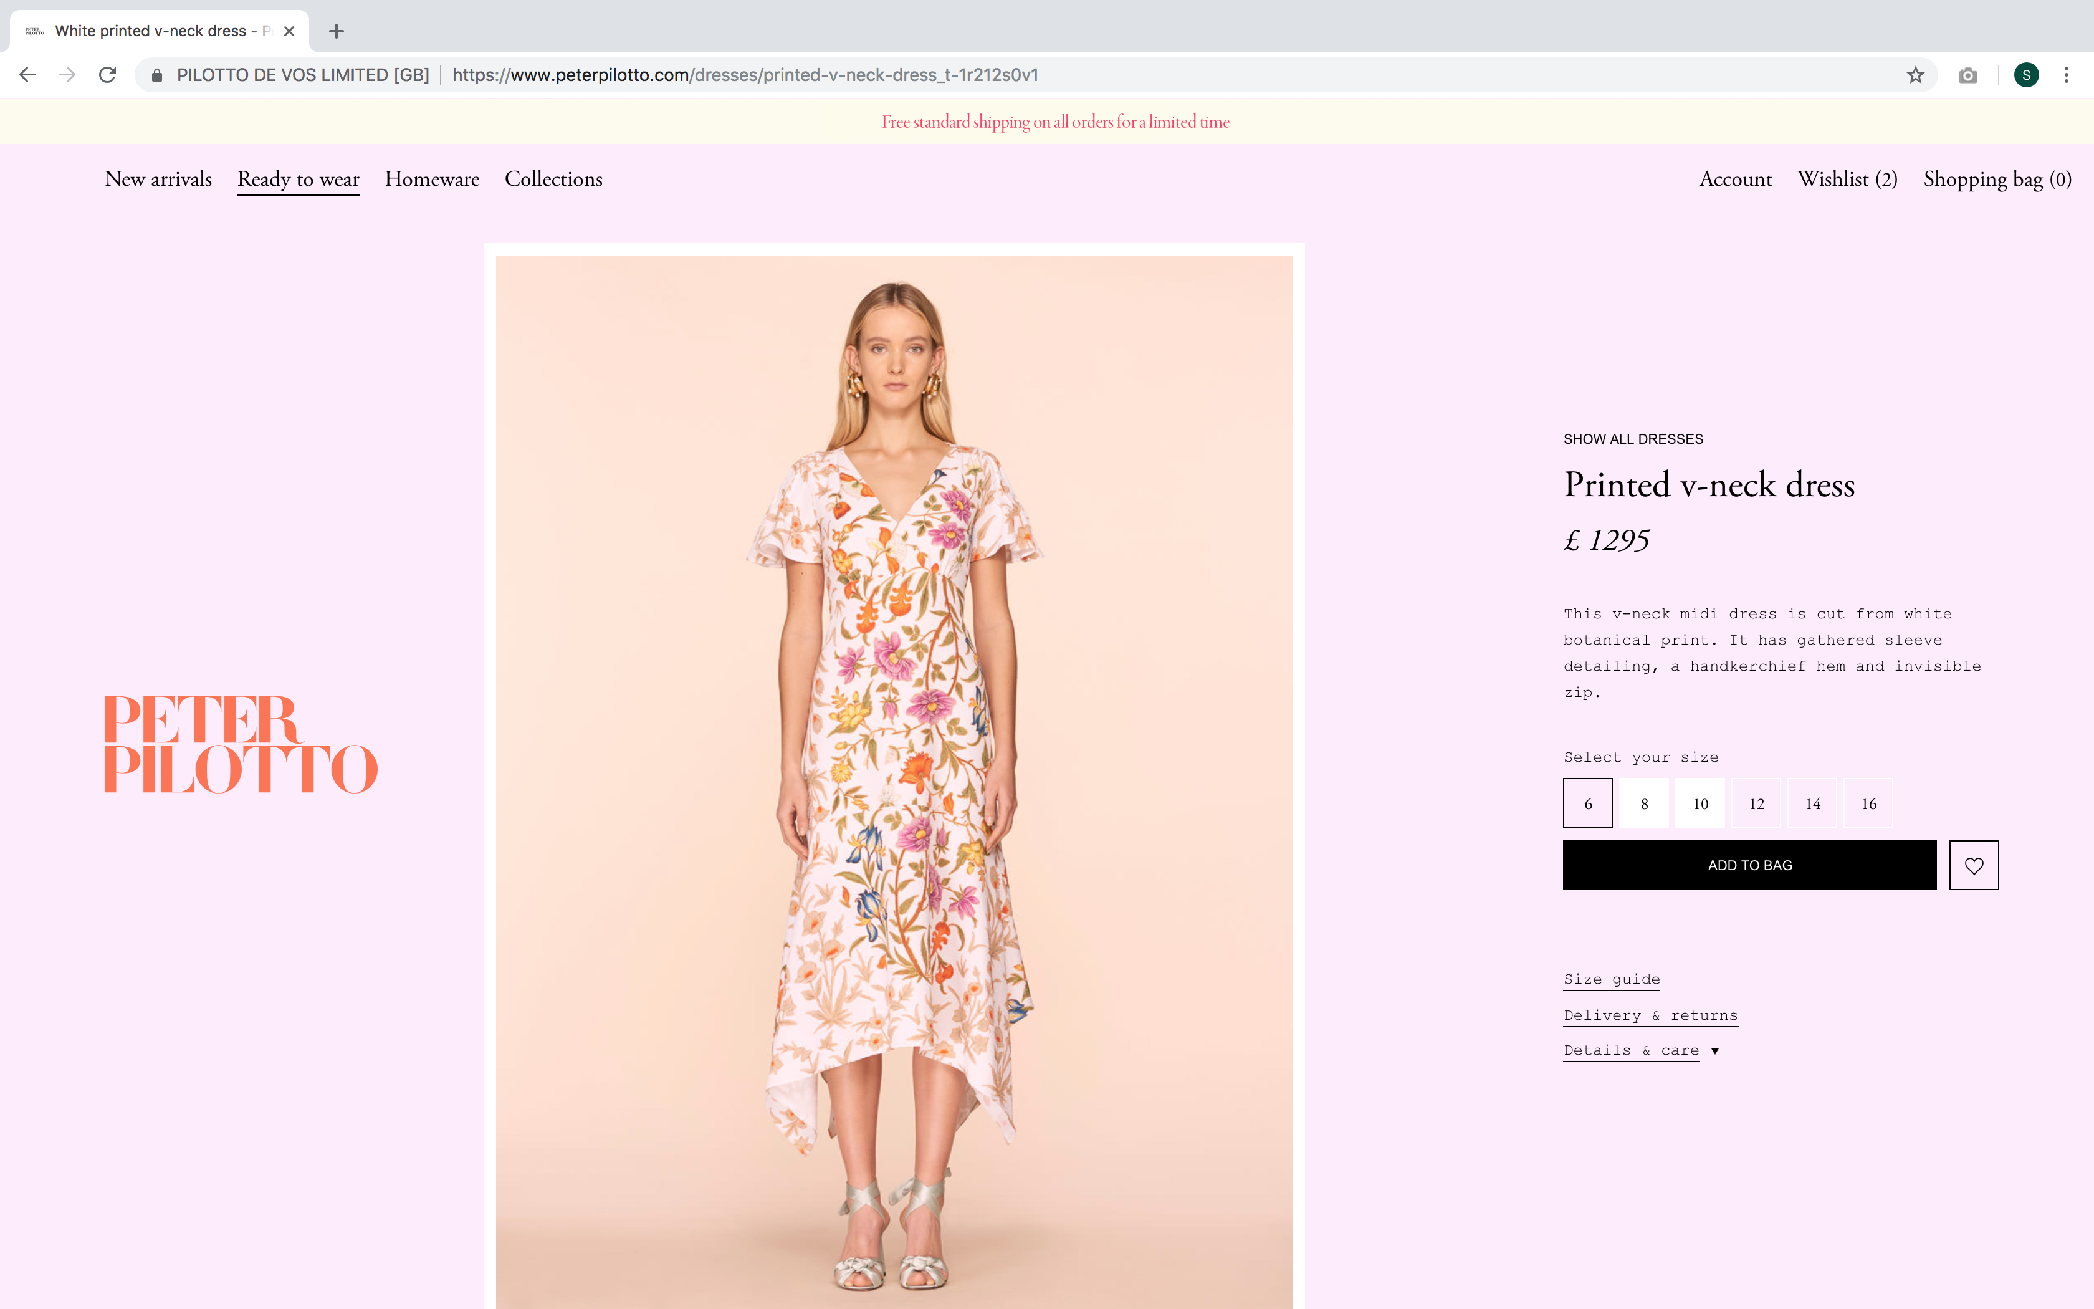Open a new browser tab

[x=337, y=31]
